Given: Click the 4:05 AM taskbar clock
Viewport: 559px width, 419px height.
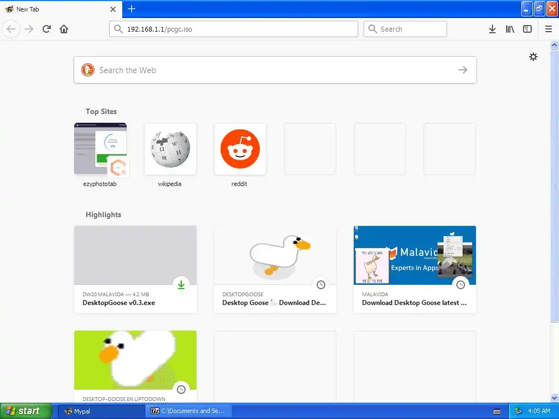Looking at the screenshot, I should click(x=539, y=411).
